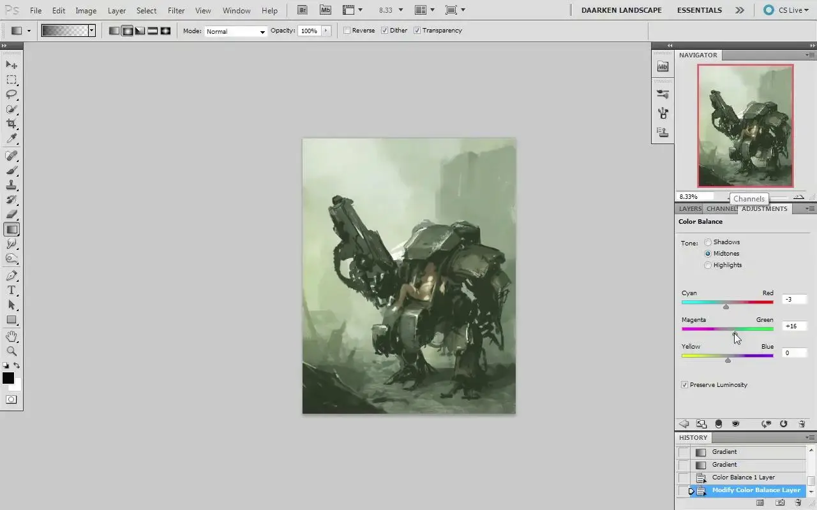Switch to the Essentials workspace
The width and height of the screenshot is (817, 510).
700,10
